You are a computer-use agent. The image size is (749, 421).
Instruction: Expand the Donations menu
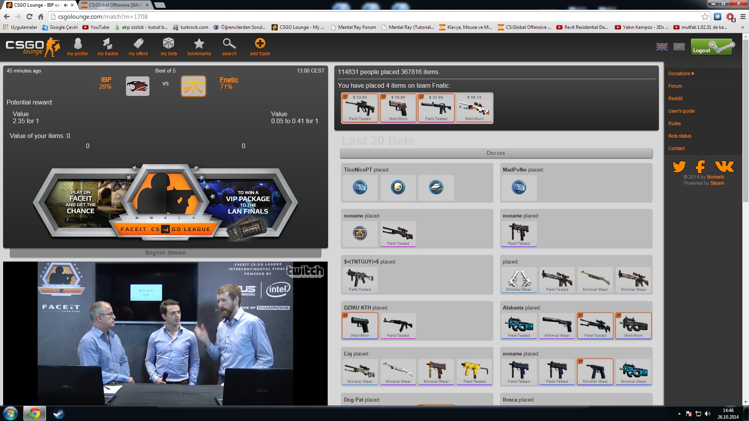tap(681, 74)
